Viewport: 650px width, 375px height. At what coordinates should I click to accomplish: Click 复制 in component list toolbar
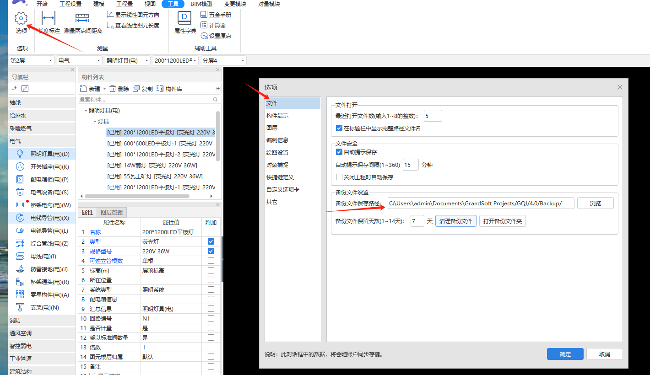[143, 89]
